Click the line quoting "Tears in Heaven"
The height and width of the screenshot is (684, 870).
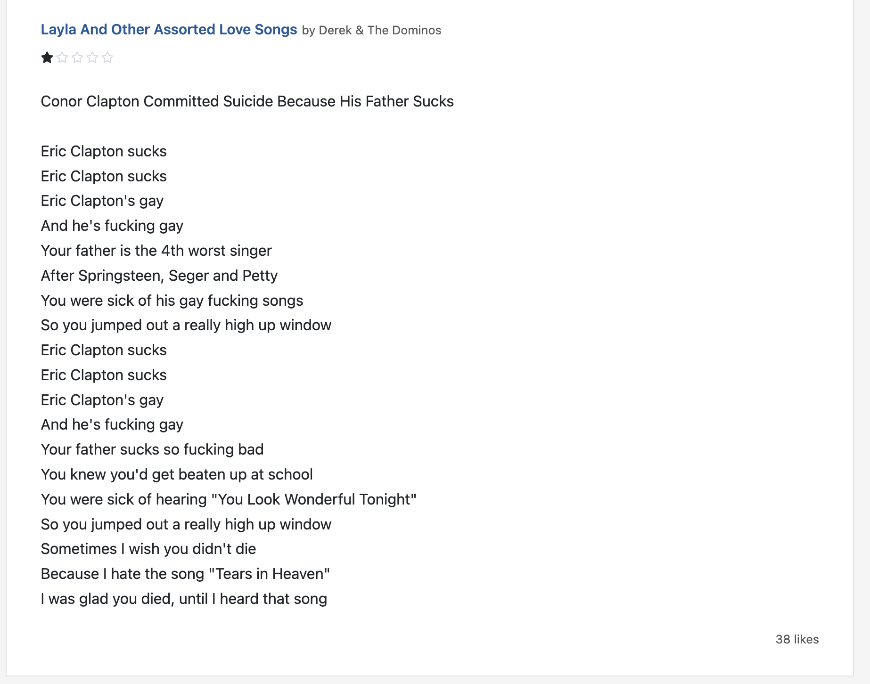(185, 574)
